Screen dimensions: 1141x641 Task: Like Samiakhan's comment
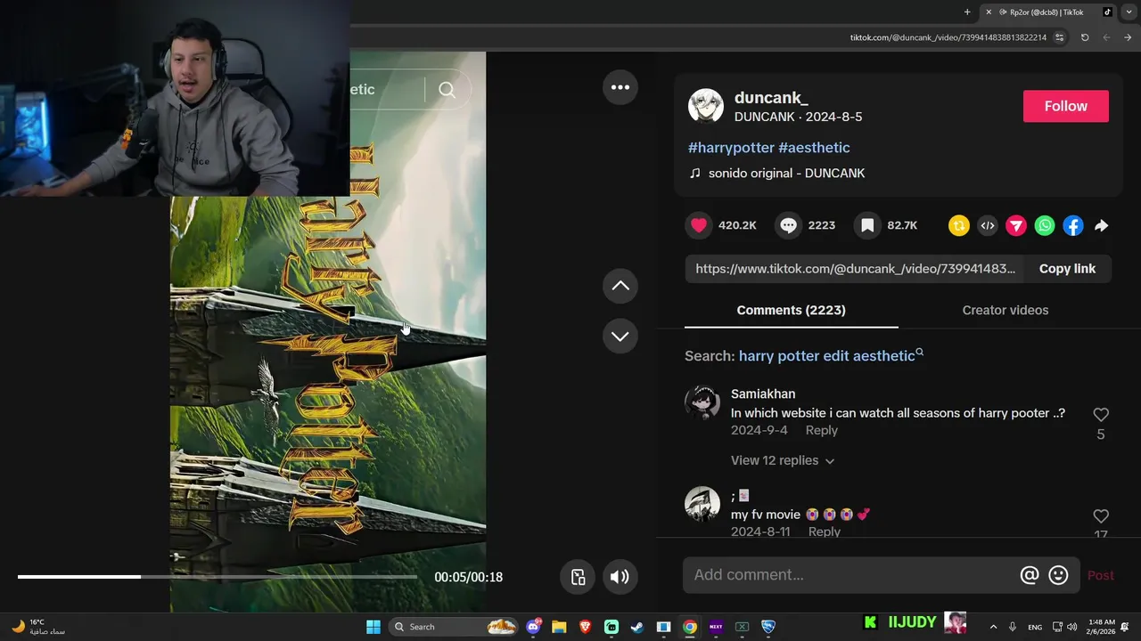(1101, 415)
